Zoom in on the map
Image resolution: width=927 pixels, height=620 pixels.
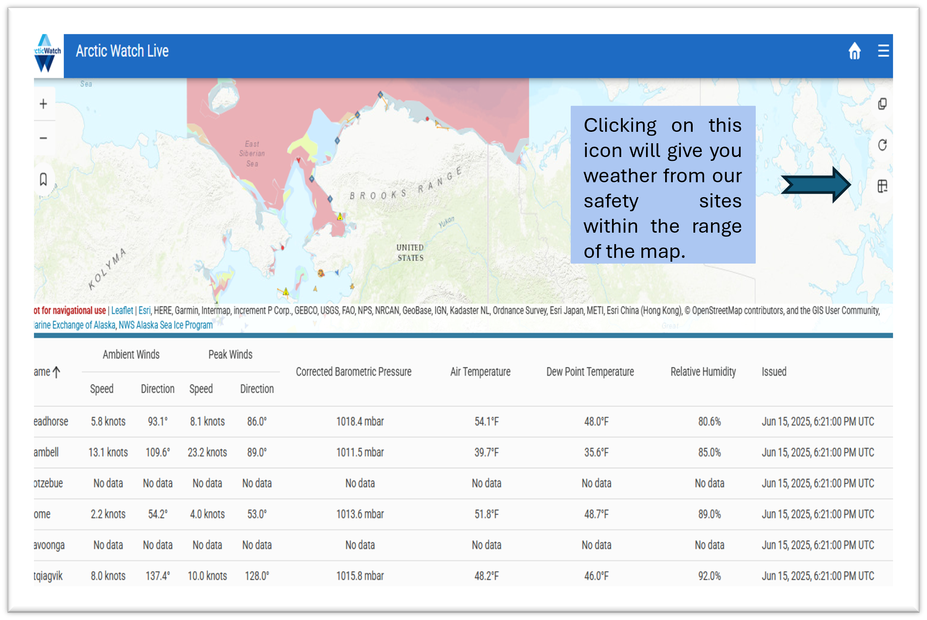click(44, 104)
